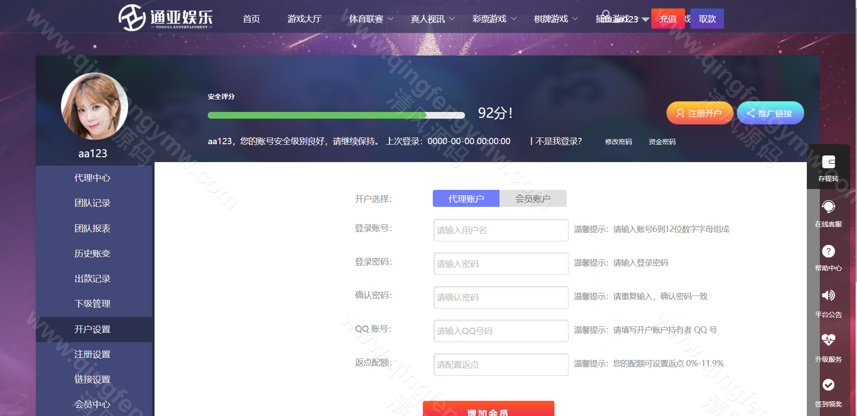
Task: Open platform announcements speaker icon
Action: click(828, 295)
